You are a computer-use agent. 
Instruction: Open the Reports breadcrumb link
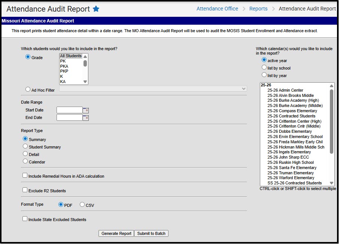pos(258,8)
